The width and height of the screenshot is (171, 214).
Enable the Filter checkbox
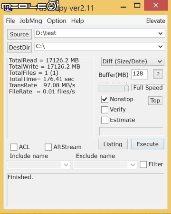(143, 164)
